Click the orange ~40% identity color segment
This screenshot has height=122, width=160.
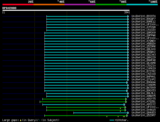(x=49, y=5)
